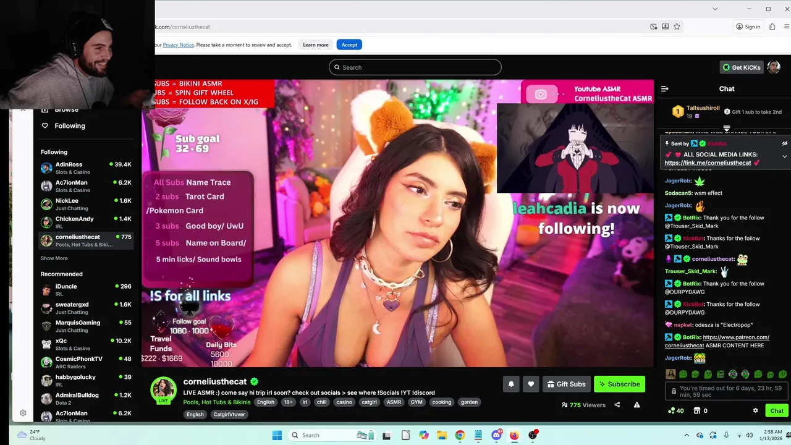Click the report warning triangle icon
The image size is (791, 445).
click(x=637, y=405)
